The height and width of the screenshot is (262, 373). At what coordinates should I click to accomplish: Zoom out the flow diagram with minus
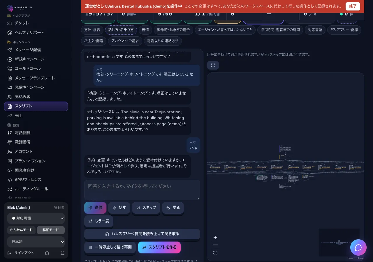(x=215, y=245)
